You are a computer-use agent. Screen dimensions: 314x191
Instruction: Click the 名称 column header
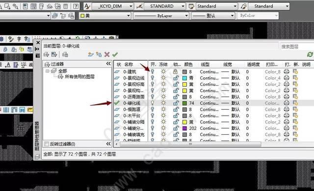point(129,64)
